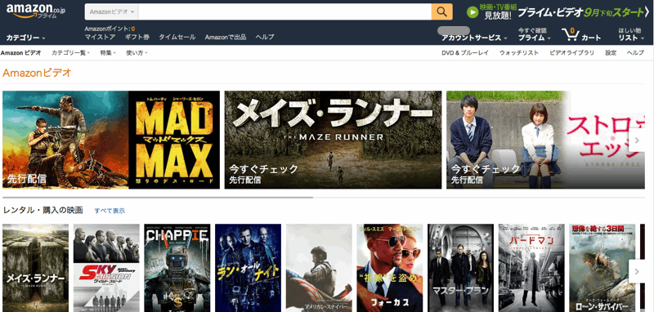This screenshot has height=312, width=654.
Task: Click the orange search magnifier button
Action: click(x=441, y=11)
